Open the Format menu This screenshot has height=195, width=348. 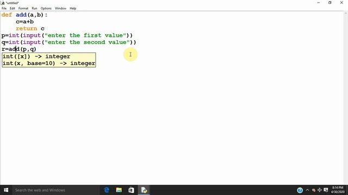[x=23, y=9]
